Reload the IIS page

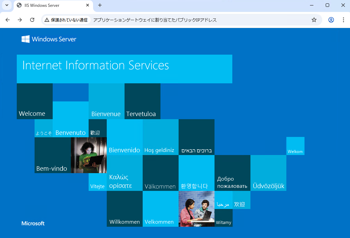click(x=32, y=20)
